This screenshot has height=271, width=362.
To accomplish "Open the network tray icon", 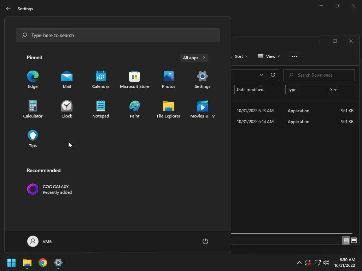I will pos(318,263).
